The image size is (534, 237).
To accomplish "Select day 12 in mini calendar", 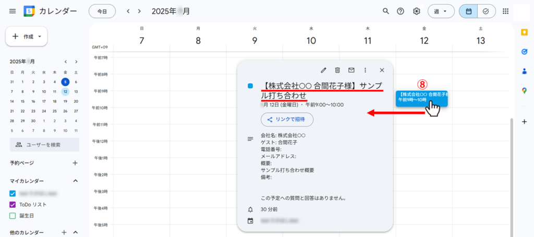I will pos(65,91).
